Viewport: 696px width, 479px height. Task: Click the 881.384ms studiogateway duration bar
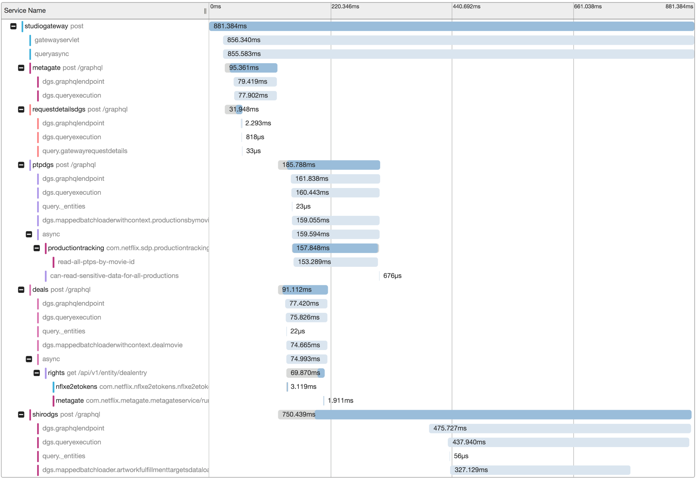pyautogui.click(x=451, y=26)
